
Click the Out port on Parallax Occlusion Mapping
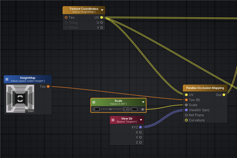coord(224,95)
